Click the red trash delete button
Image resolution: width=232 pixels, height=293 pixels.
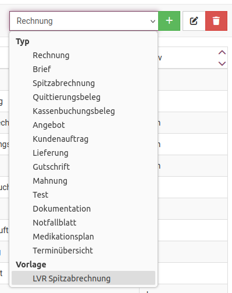[216, 21]
